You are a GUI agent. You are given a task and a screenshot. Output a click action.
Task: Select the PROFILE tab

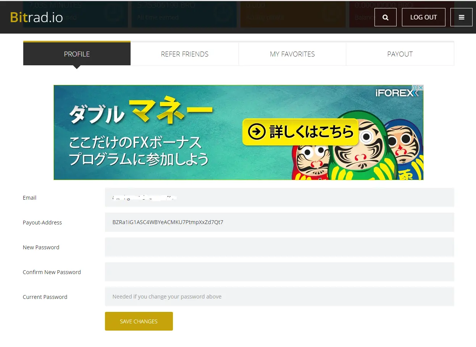tap(77, 54)
